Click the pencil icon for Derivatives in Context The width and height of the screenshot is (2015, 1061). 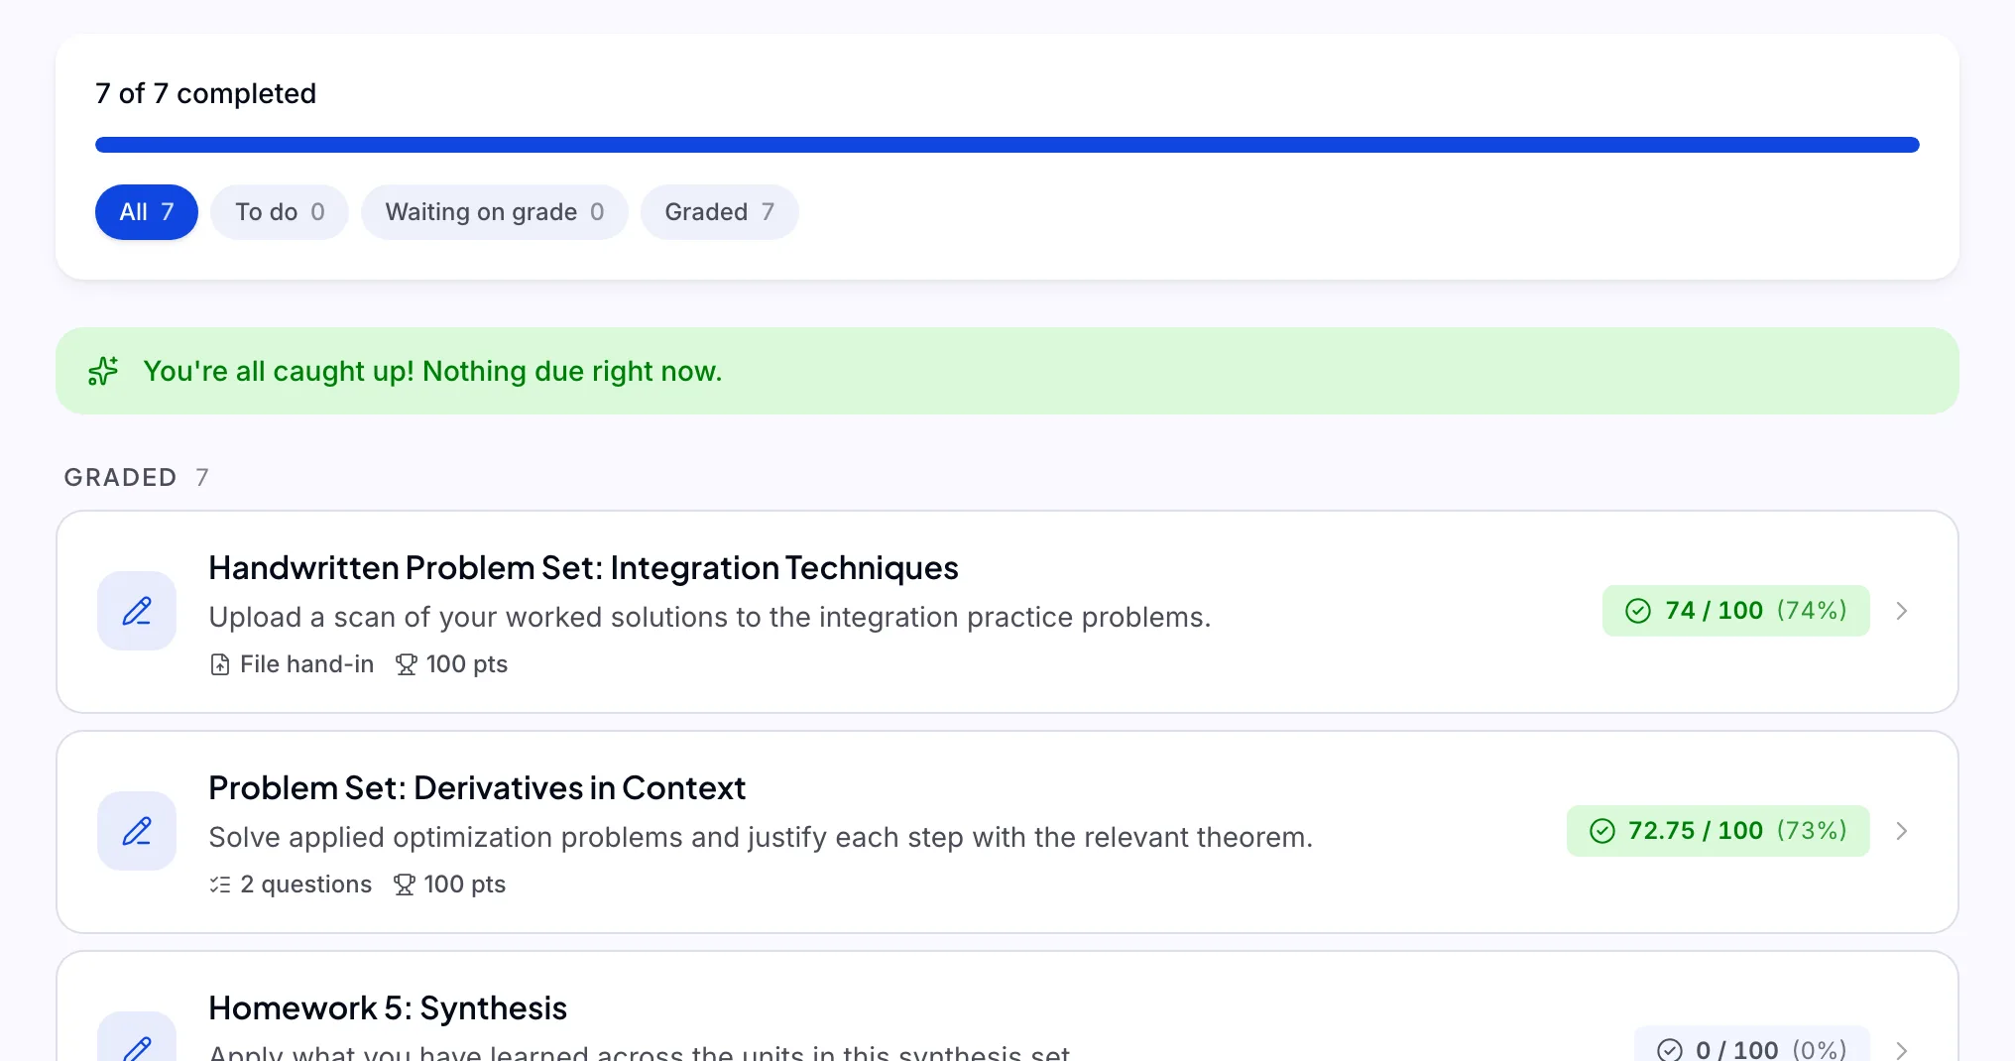pos(137,831)
